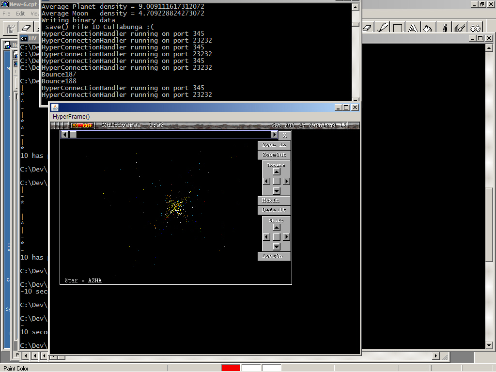This screenshot has height=372, width=496.
Task: Open the Edit menu
Action: click(20, 14)
